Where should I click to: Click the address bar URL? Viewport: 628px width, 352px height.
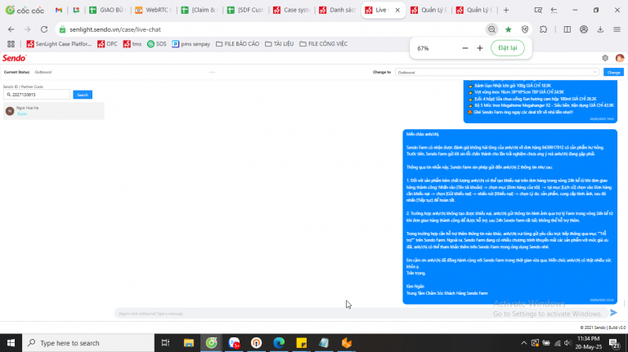click(115, 29)
